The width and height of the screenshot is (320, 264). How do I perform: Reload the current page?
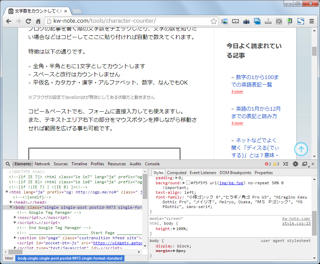point(29,21)
